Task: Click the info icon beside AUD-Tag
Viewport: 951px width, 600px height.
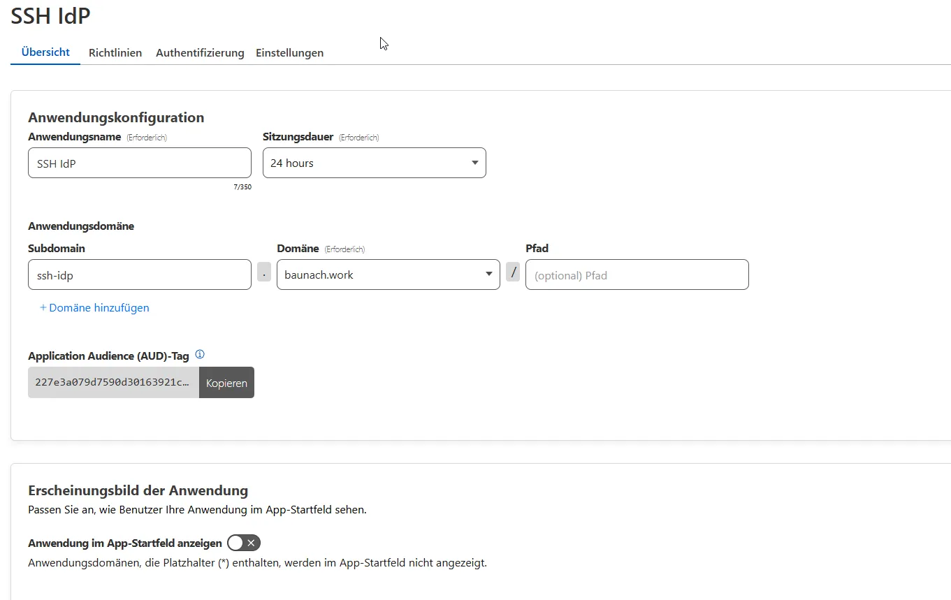Action: click(200, 355)
